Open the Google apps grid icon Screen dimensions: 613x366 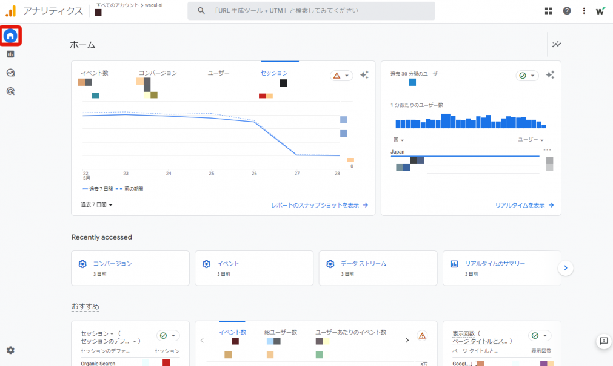[549, 11]
